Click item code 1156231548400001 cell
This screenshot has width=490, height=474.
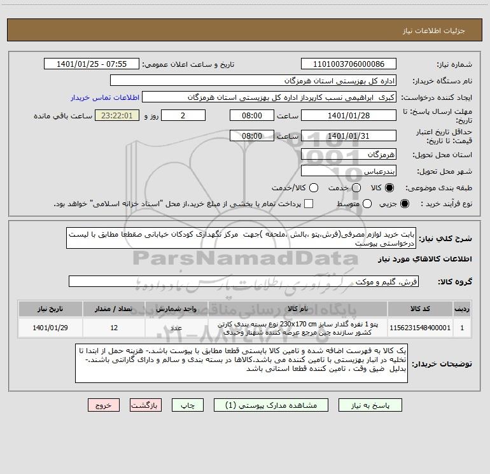coord(420,328)
